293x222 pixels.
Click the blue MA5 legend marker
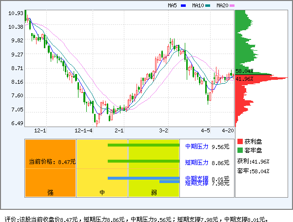(183, 6)
